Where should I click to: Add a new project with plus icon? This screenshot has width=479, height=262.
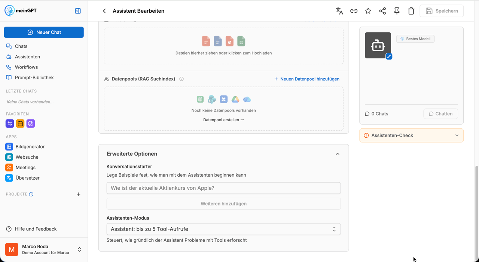pyautogui.click(x=79, y=194)
